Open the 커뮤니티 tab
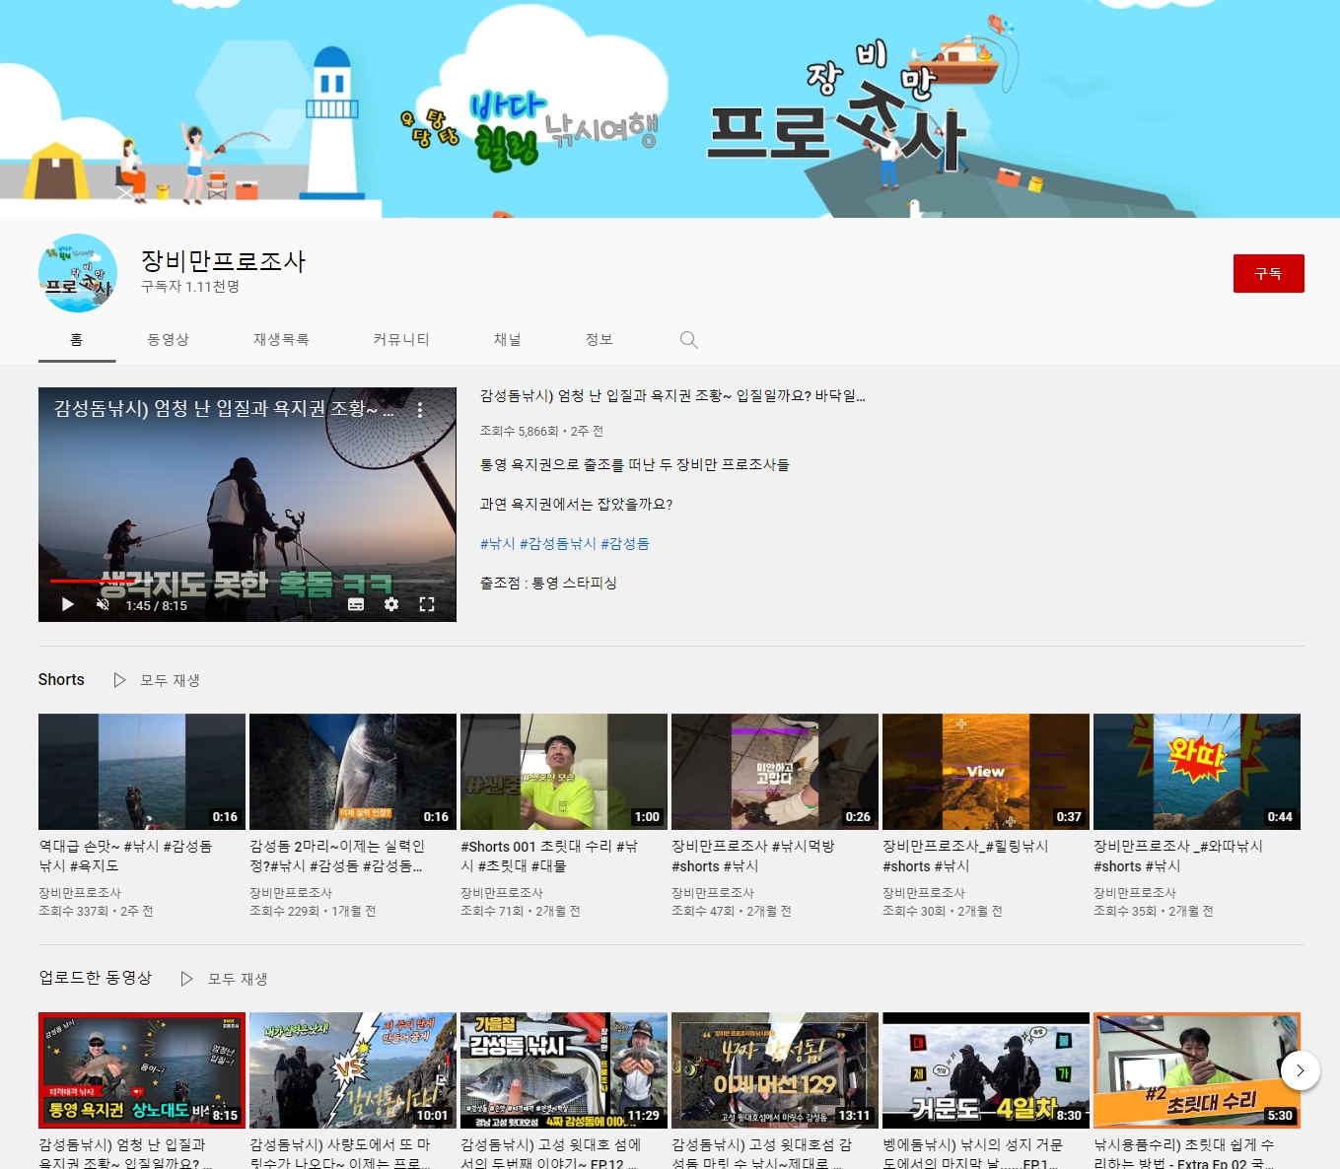This screenshot has width=1340, height=1169. 401,340
